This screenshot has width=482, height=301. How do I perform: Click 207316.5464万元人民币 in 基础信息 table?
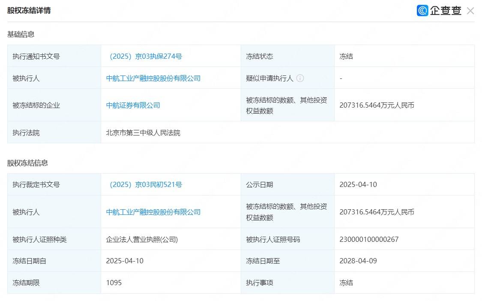click(377, 105)
